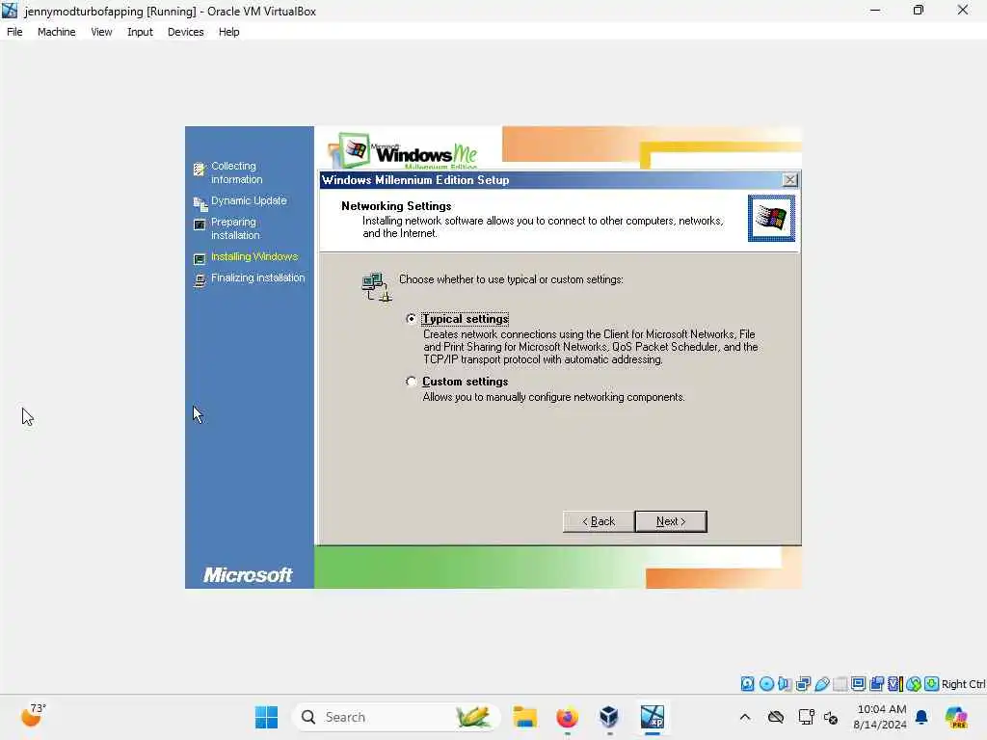Open the Devices menu

tap(186, 32)
